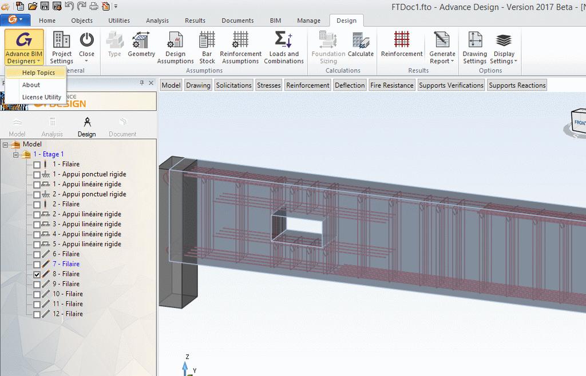Tick the checkbox for 1 - Appui ponctuel rigide
586x376 pixels.
37,175
